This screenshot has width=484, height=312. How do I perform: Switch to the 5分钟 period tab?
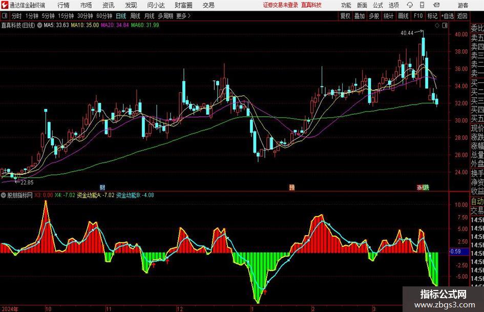[48, 16]
